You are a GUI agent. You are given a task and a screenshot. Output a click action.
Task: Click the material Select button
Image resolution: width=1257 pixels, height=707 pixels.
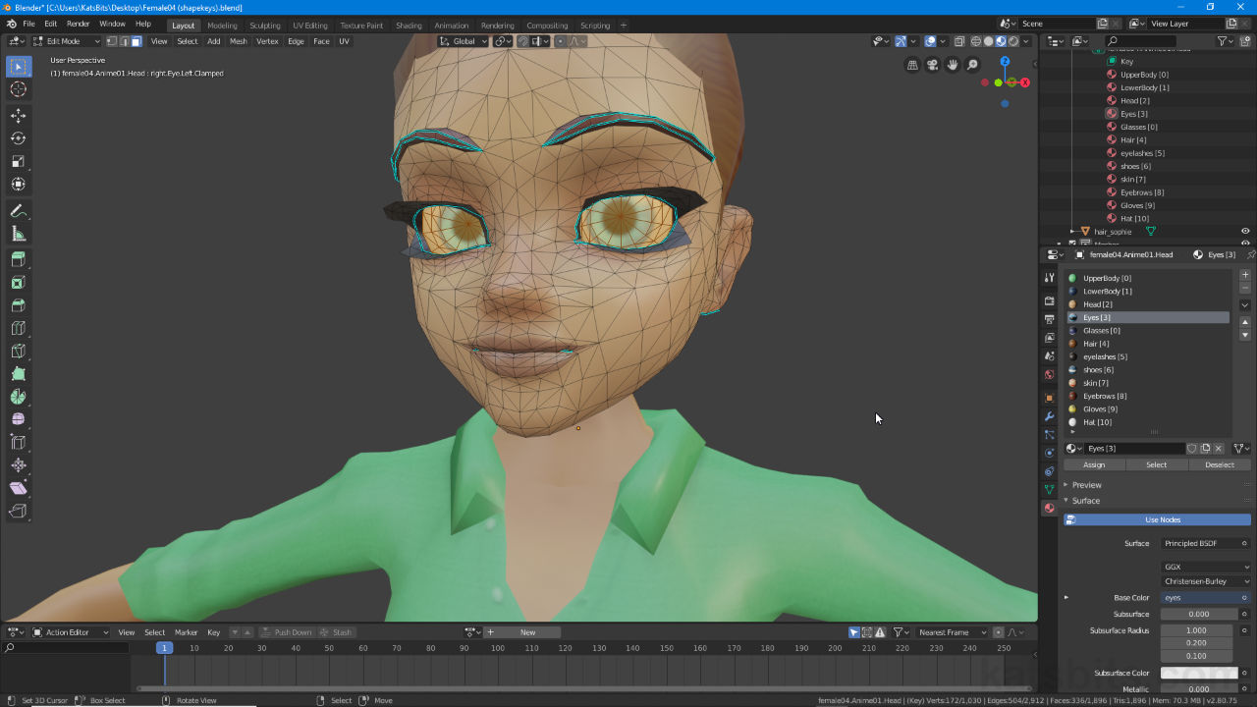point(1157,464)
